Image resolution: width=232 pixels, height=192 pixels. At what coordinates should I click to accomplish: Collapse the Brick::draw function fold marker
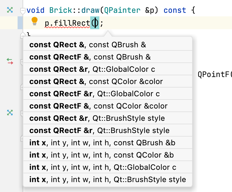point(23,11)
